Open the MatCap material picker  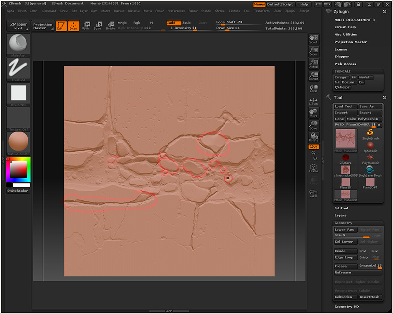(18, 143)
